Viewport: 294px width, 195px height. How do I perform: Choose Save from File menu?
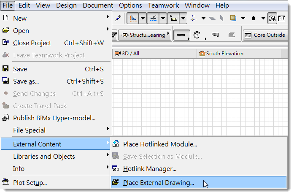click(56, 69)
